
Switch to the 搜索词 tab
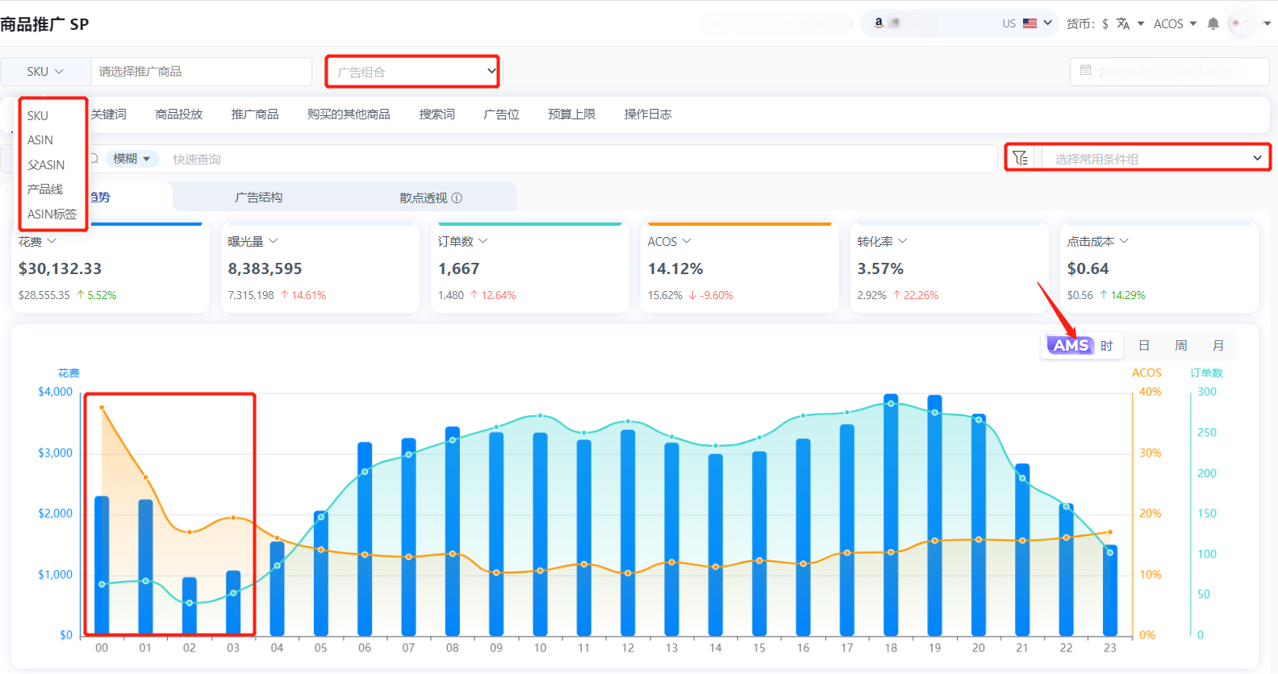pyautogui.click(x=437, y=114)
